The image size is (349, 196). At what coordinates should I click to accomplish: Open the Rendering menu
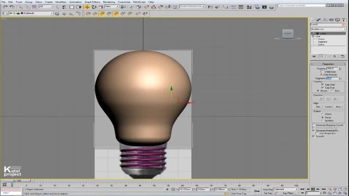coord(109,2)
